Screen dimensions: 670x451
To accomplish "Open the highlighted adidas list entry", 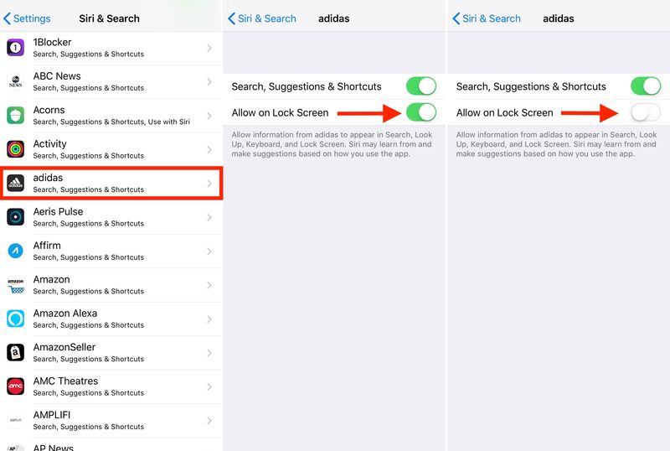I will [x=111, y=183].
